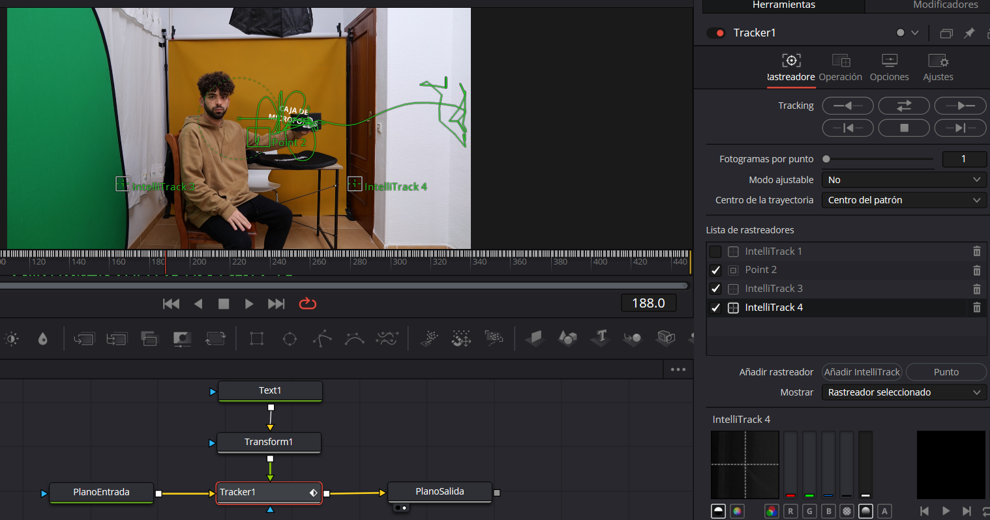Open the Centro de la trayectoria dropdown
Viewport: 990px width, 520px height.
pos(904,200)
